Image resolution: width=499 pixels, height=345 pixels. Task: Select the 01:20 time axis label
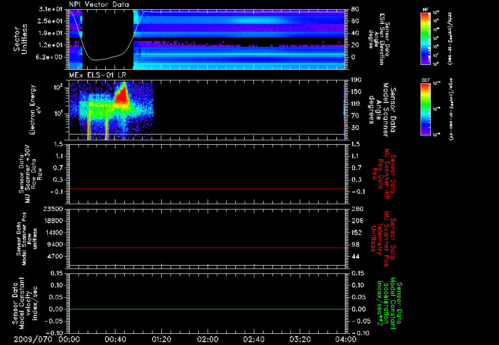click(161, 339)
